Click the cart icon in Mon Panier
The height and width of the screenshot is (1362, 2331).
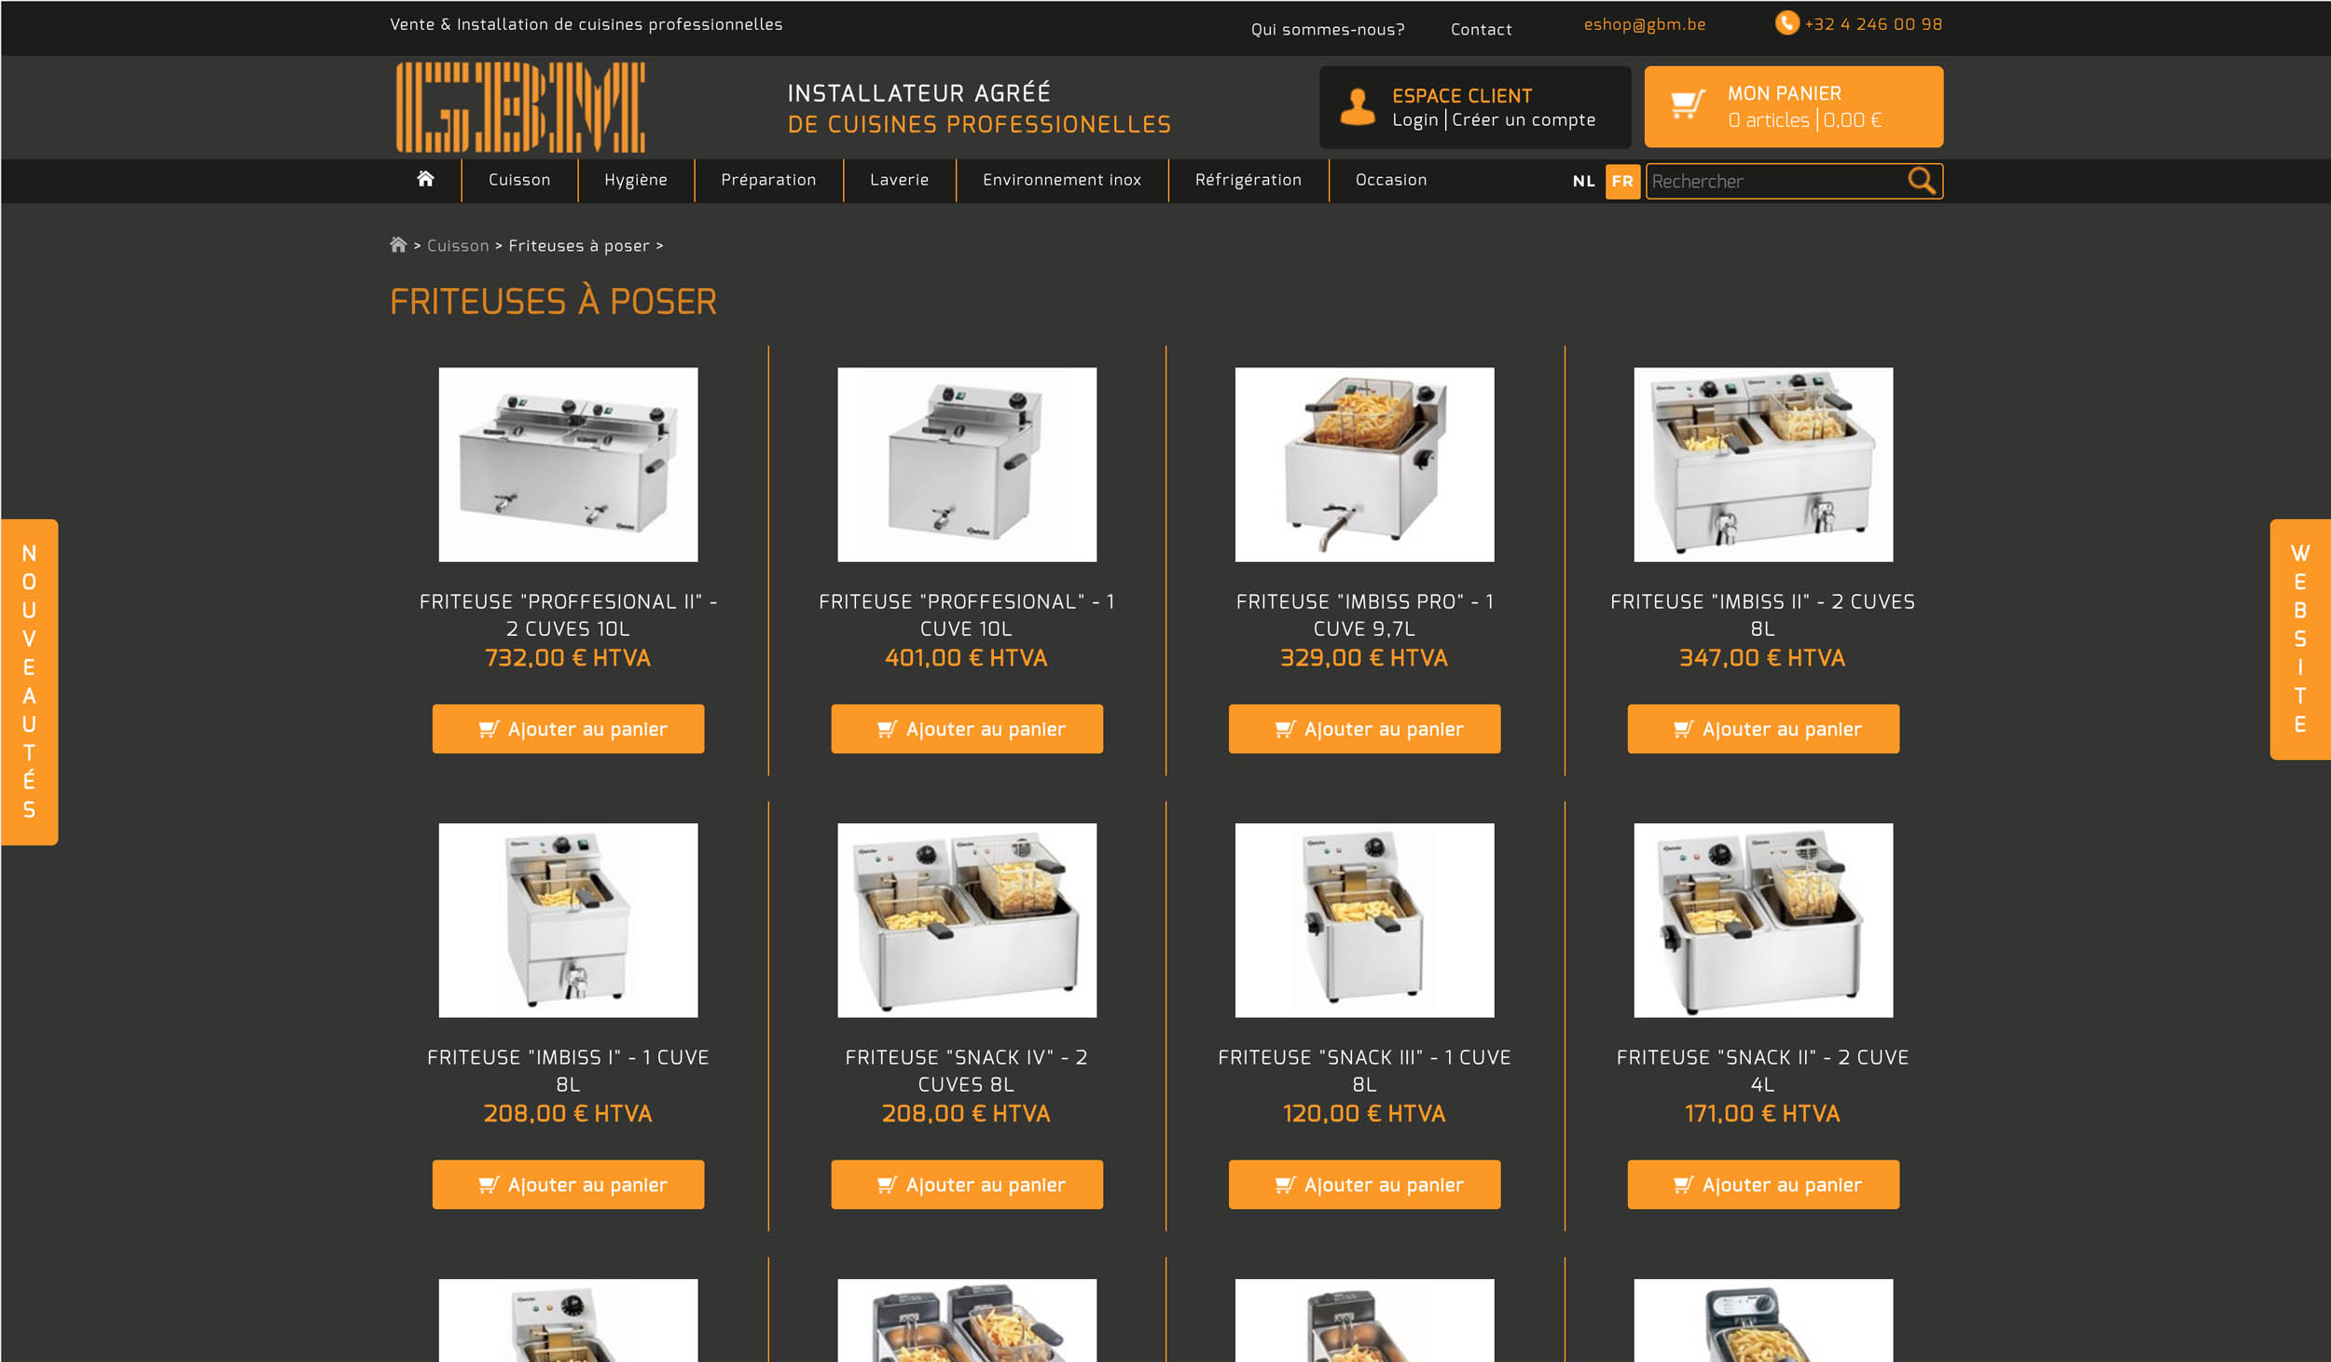[1687, 105]
